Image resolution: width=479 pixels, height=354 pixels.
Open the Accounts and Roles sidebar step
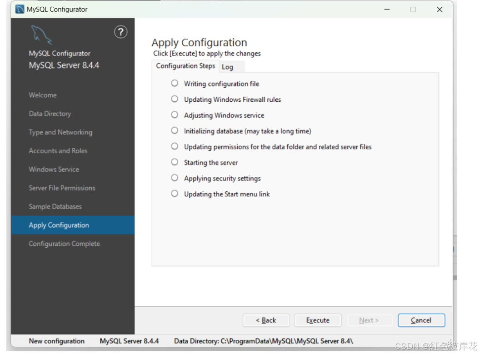coord(58,151)
